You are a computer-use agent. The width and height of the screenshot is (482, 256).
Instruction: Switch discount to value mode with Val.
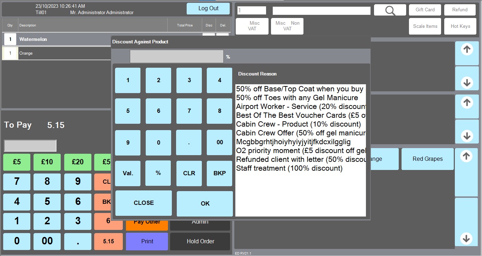127,173
